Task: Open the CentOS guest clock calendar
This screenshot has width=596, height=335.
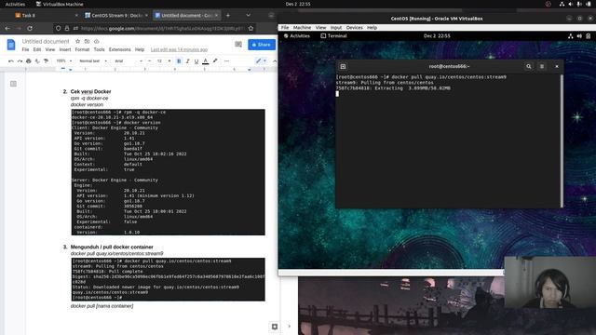Action: (x=437, y=36)
